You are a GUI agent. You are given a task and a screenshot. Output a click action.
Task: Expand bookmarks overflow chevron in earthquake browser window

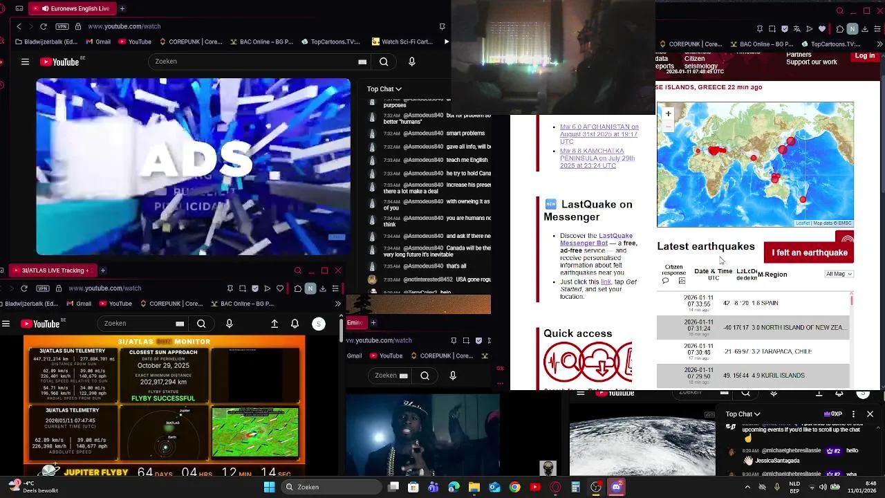pyautogui.click(x=880, y=44)
